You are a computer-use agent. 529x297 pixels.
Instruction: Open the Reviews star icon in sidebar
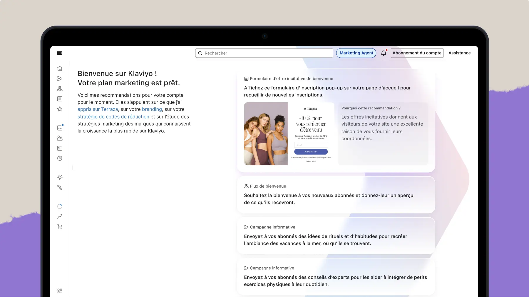coord(60,109)
